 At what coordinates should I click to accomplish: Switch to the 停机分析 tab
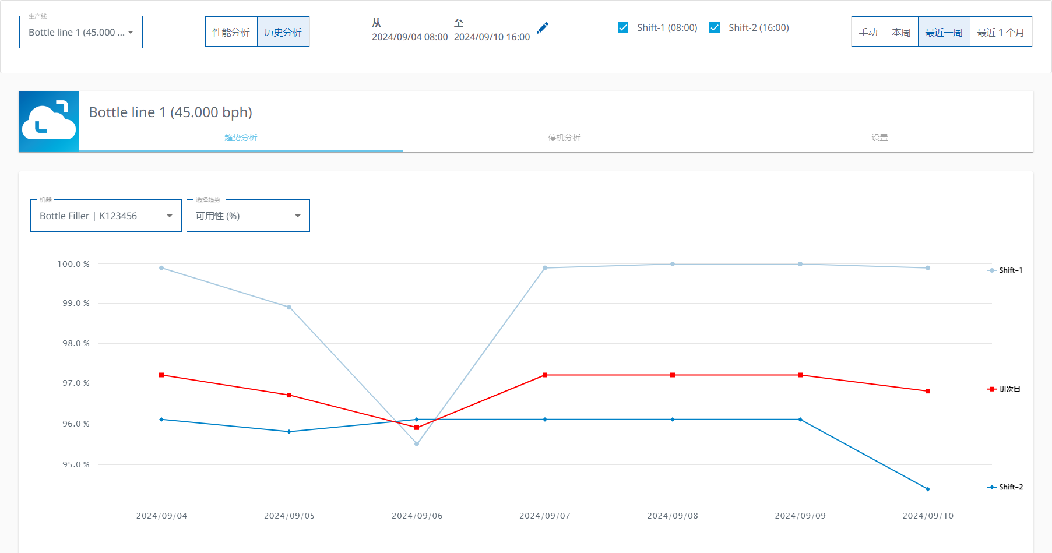pyautogui.click(x=564, y=138)
